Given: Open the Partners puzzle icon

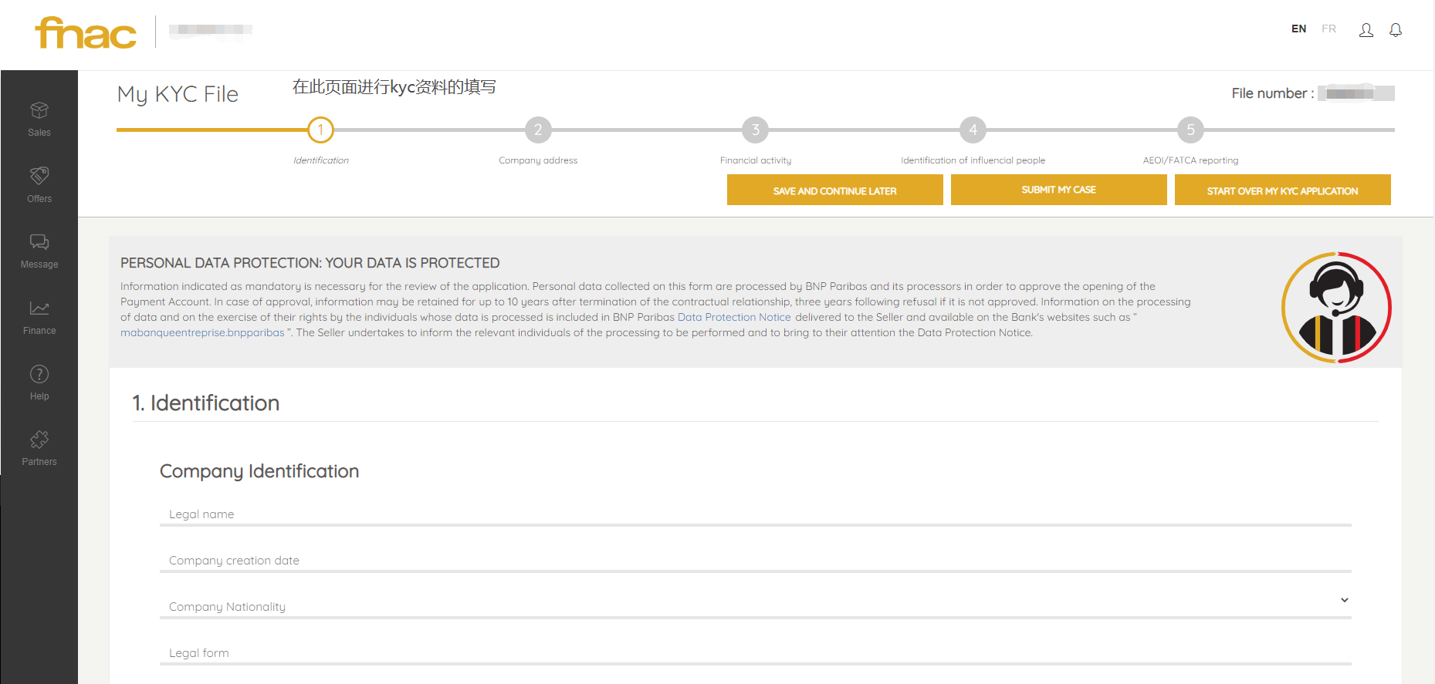Looking at the screenshot, I should tap(39, 440).
